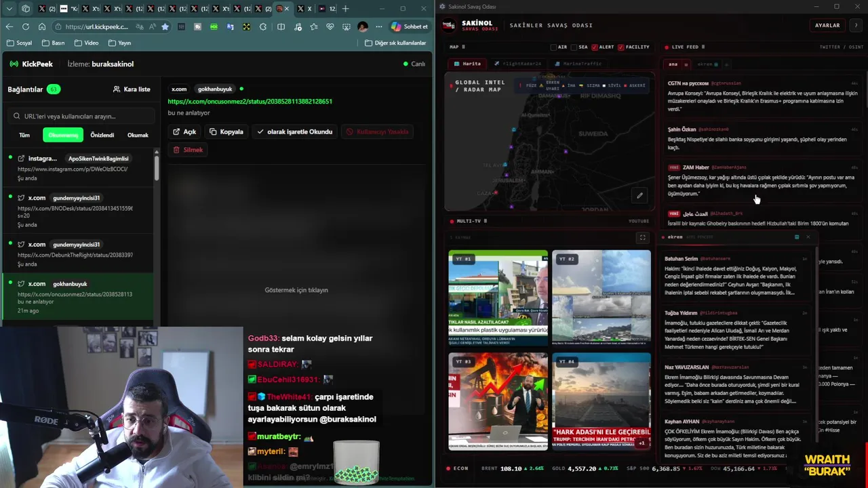Close the ekrem floating window
The image size is (868, 488).
click(808, 237)
